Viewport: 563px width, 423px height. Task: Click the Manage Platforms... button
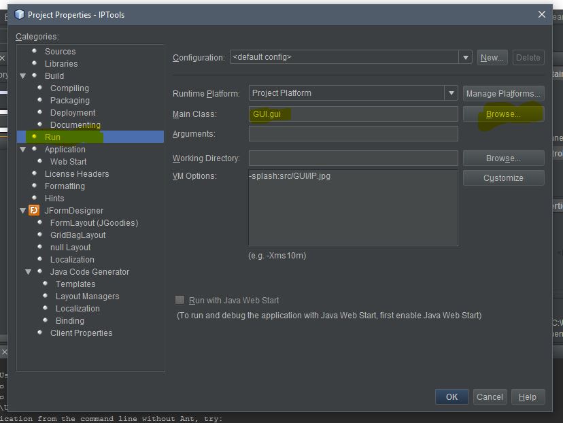tap(503, 93)
